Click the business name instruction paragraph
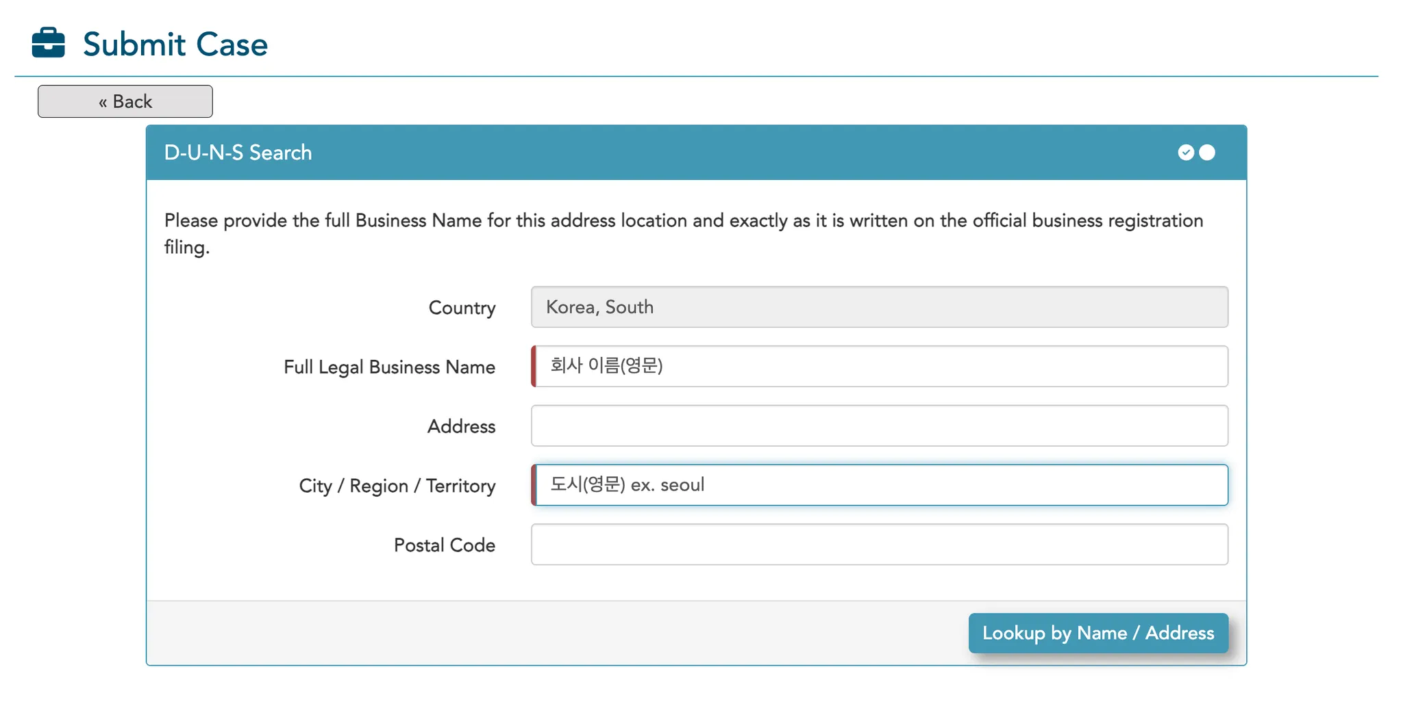 [684, 233]
